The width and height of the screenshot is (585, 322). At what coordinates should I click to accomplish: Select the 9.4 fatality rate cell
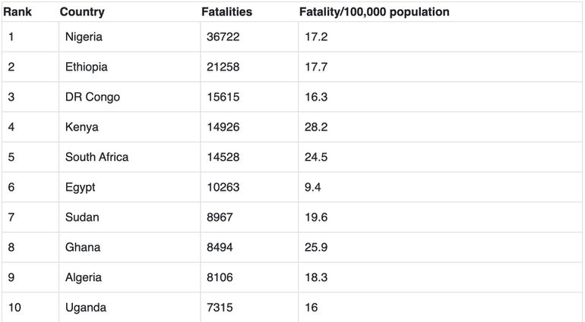[x=312, y=187]
